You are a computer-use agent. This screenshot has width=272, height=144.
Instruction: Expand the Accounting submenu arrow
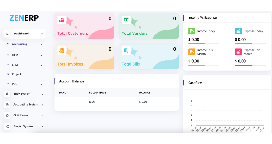[x=41, y=45]
